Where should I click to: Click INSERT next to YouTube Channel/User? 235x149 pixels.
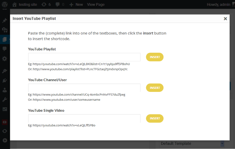pyautogui.click(x=155, y=88)
